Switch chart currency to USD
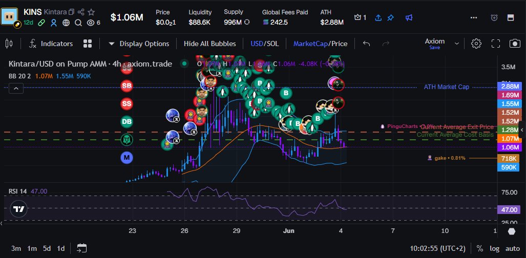The height and width of the screenshot is (258, 526). 257,44
